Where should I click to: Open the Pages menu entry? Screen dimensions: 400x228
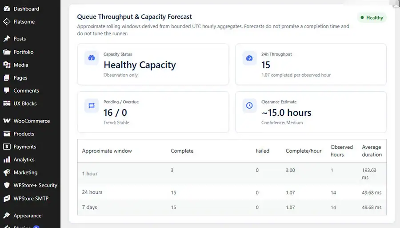coord(20,77)
